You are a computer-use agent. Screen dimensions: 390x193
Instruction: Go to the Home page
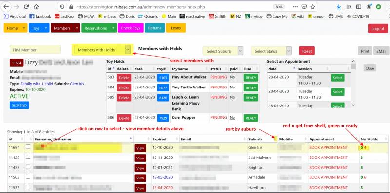[x=13, y=28]
